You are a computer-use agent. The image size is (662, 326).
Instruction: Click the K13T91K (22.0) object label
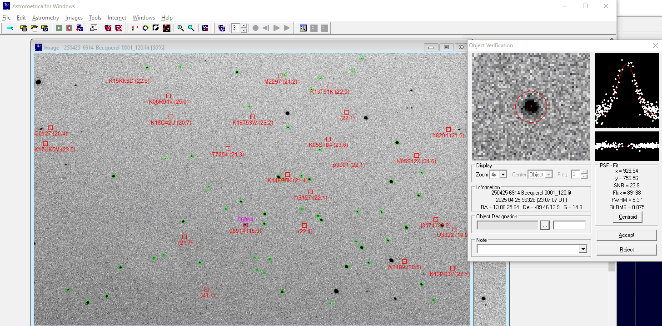point(329,92)
